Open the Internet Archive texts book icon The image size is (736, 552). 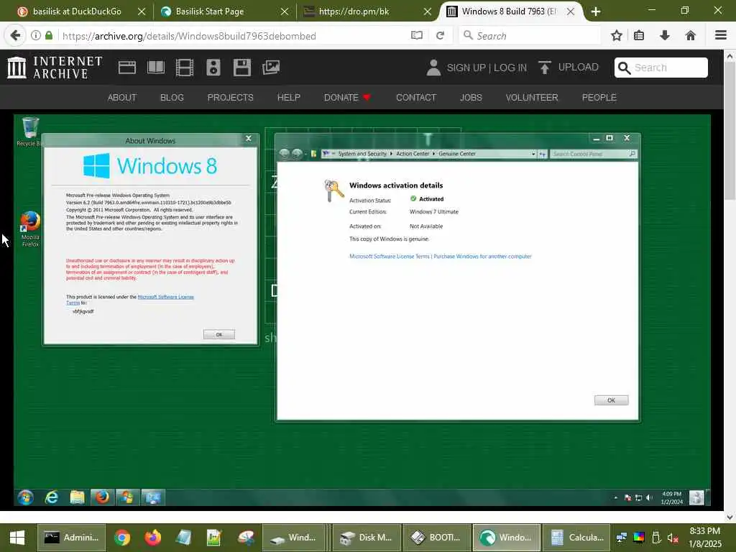(x=156, y=68)
